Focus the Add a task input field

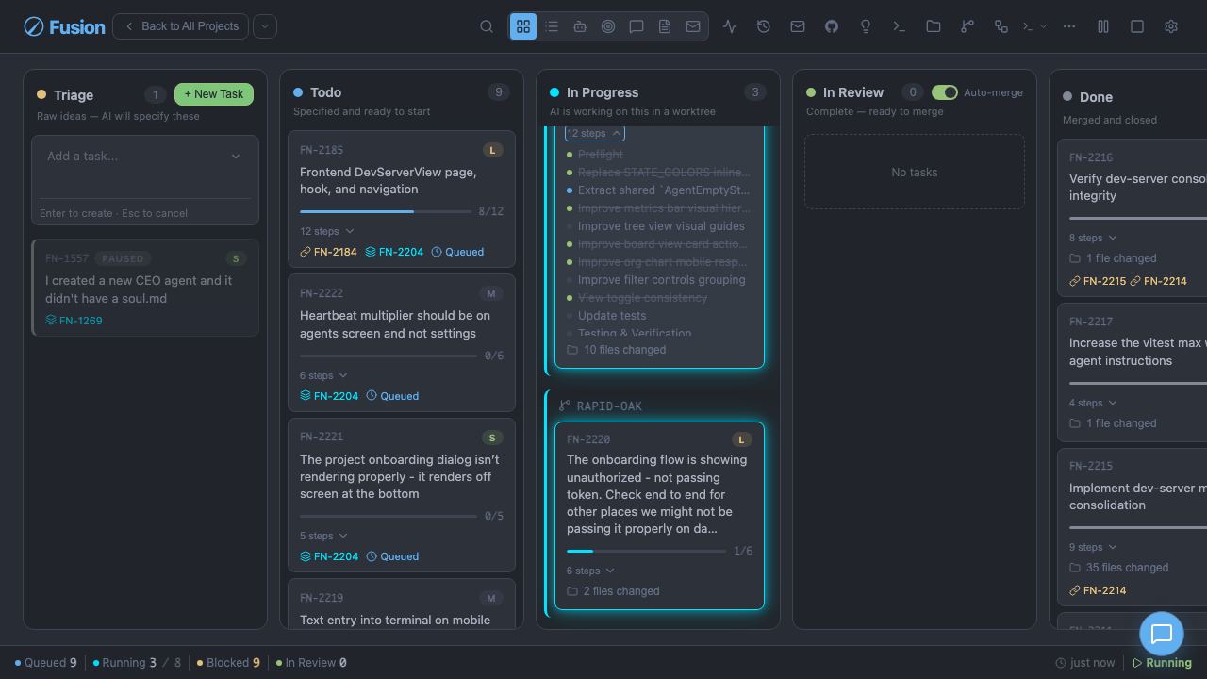(145, 167)
